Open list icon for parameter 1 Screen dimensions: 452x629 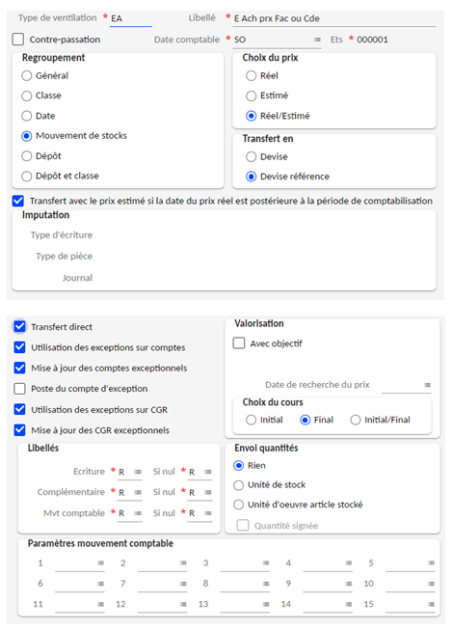[100, 563]
